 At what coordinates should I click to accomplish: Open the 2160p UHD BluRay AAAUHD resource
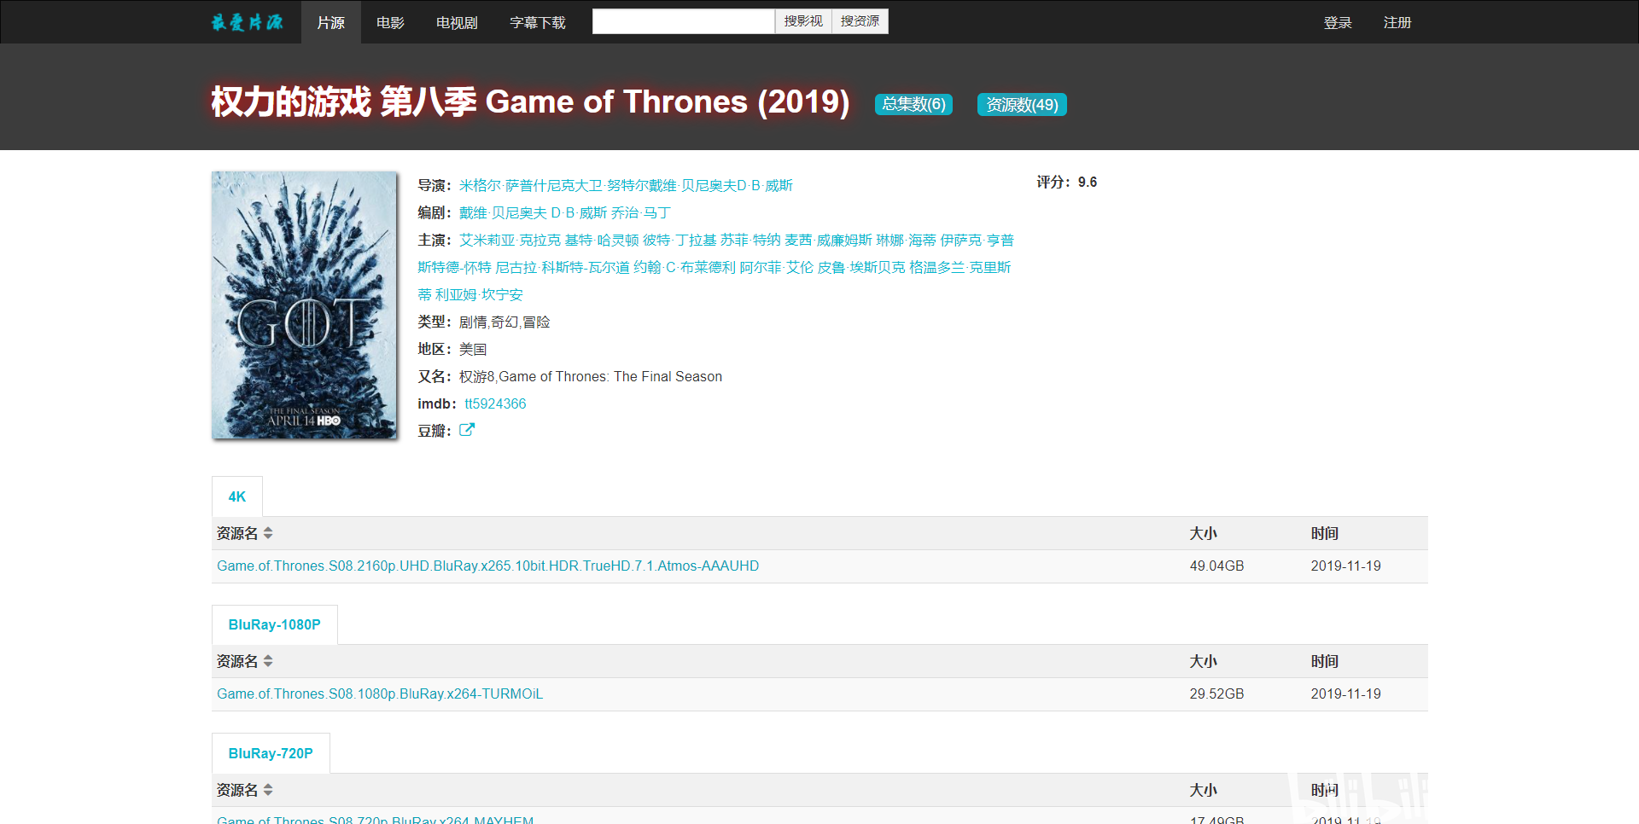(487, 566)
